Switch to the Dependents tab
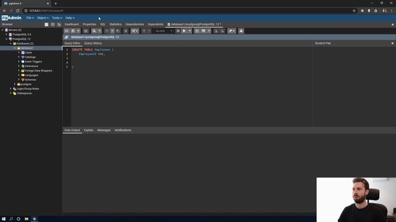This screenshot has height=222, width=396. [x=155, y=25]
